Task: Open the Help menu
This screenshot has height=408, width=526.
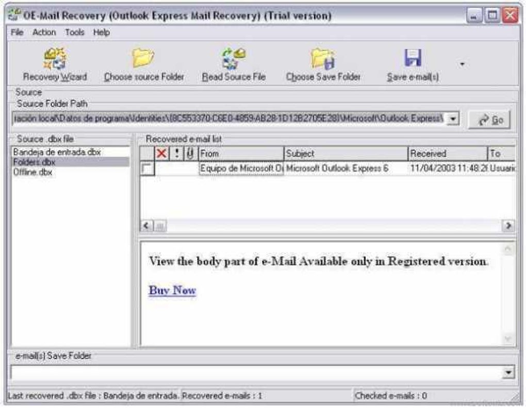Action: pos(101,32)
